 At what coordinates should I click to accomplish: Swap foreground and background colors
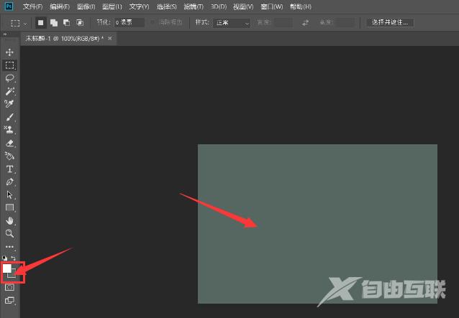[13, 258]
